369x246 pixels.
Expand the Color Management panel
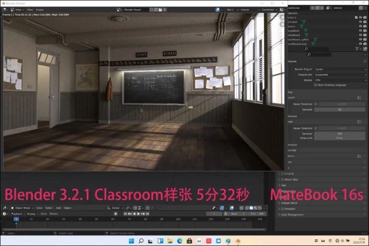tap(292, 215)
